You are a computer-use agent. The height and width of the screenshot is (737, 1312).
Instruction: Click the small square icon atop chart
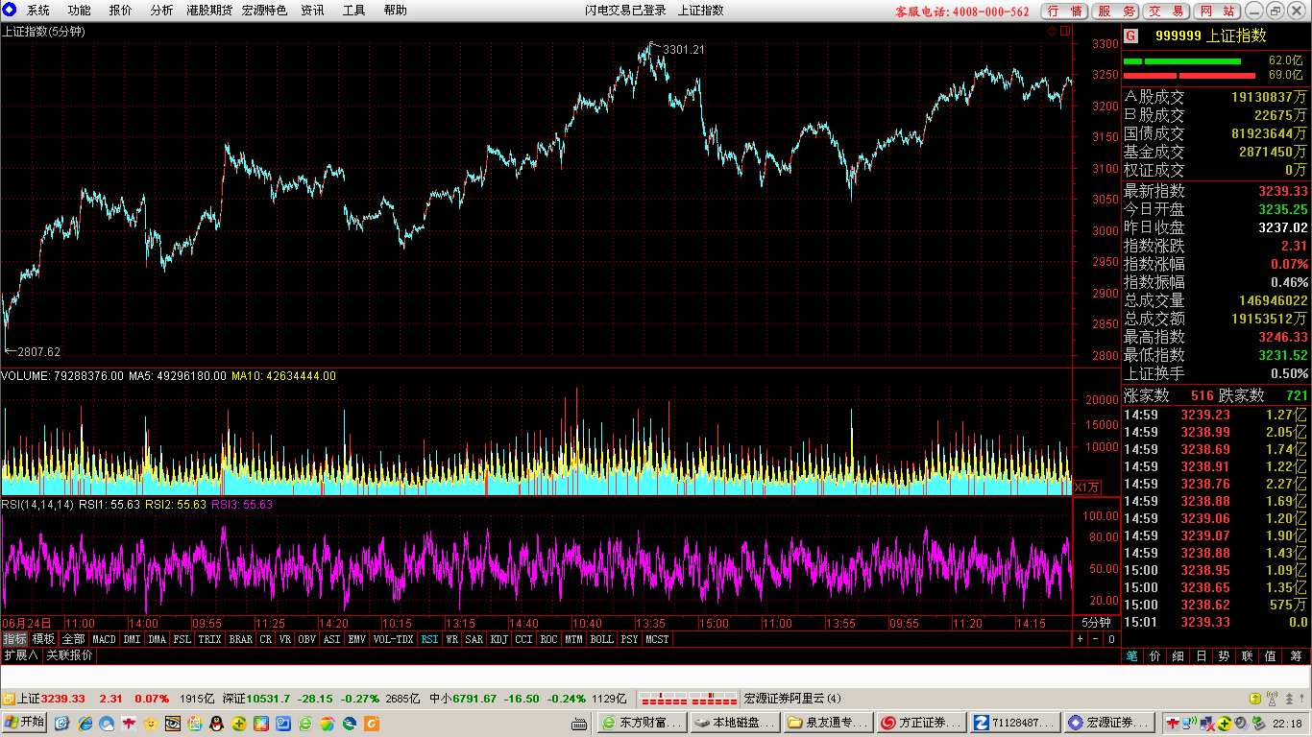1064,31
